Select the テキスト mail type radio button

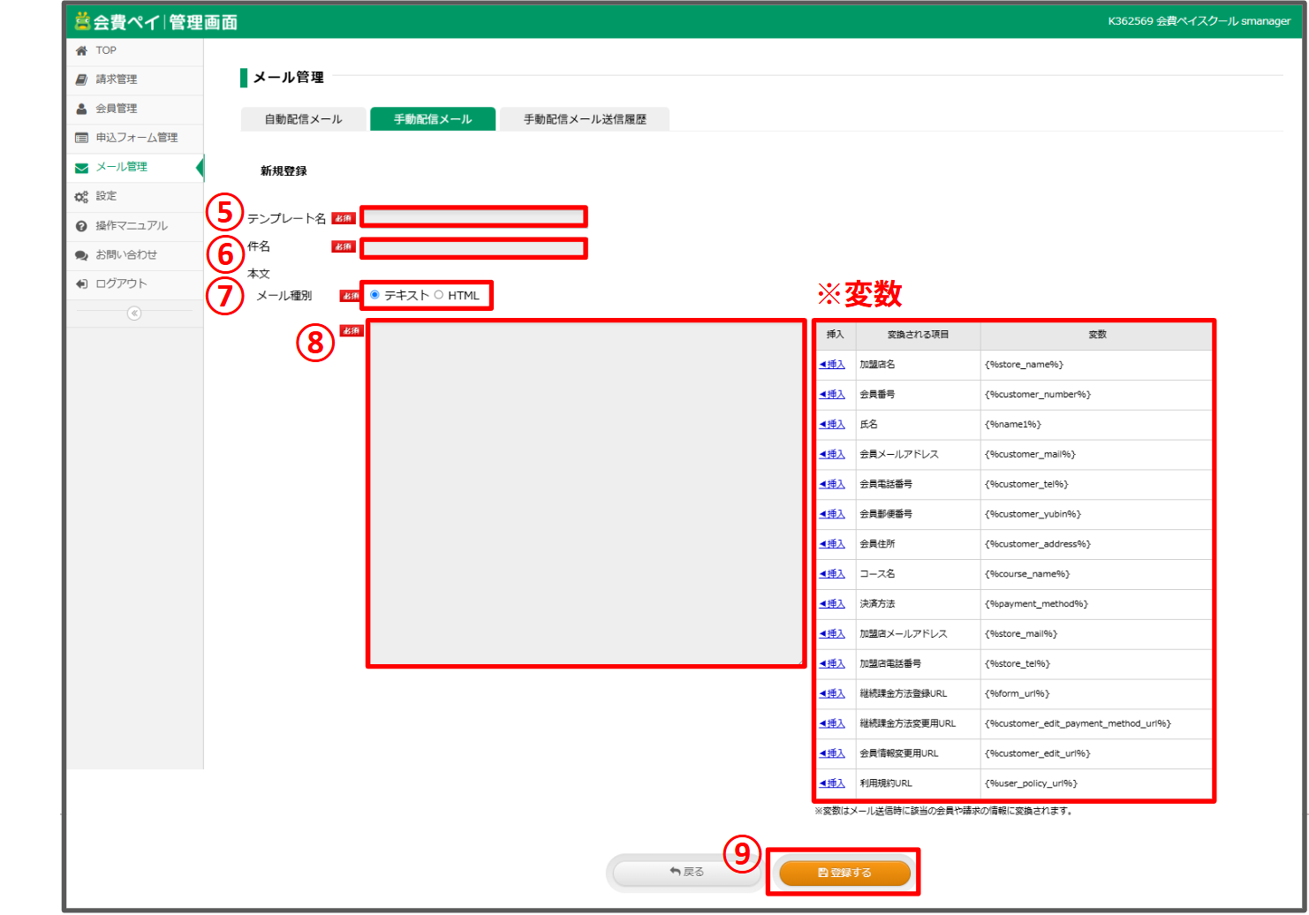[x=375, y=295]
